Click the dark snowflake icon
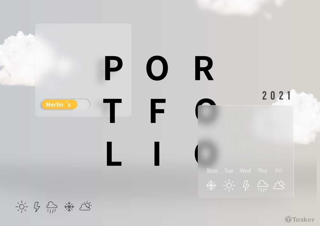The width and height of the screenshot is (320, 226). (69, 207)
